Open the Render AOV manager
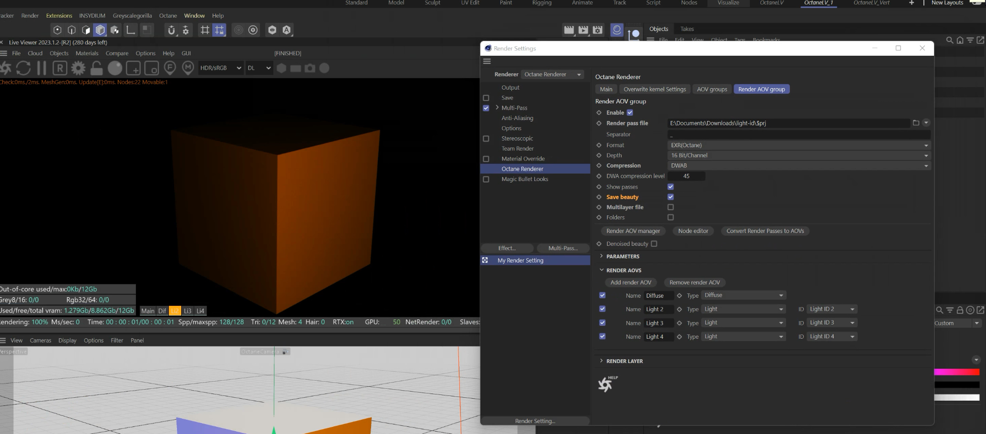This screenshot has height=434, width=986. 633,231
